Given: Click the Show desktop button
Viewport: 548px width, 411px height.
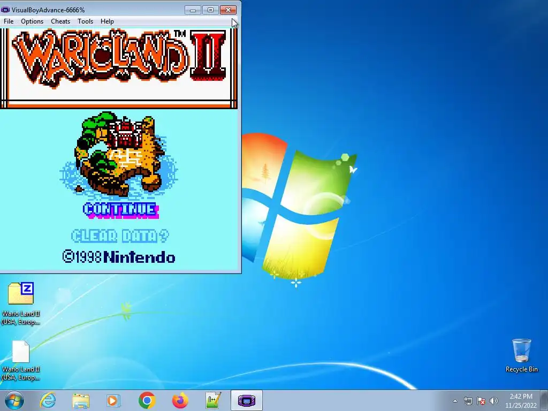Looking at the screenshot, I should click(544, 401).
